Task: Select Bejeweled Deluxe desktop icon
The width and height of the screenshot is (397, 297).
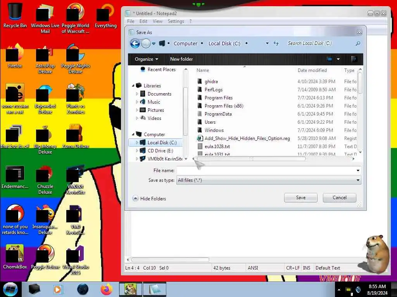Action: pos(45,99)
